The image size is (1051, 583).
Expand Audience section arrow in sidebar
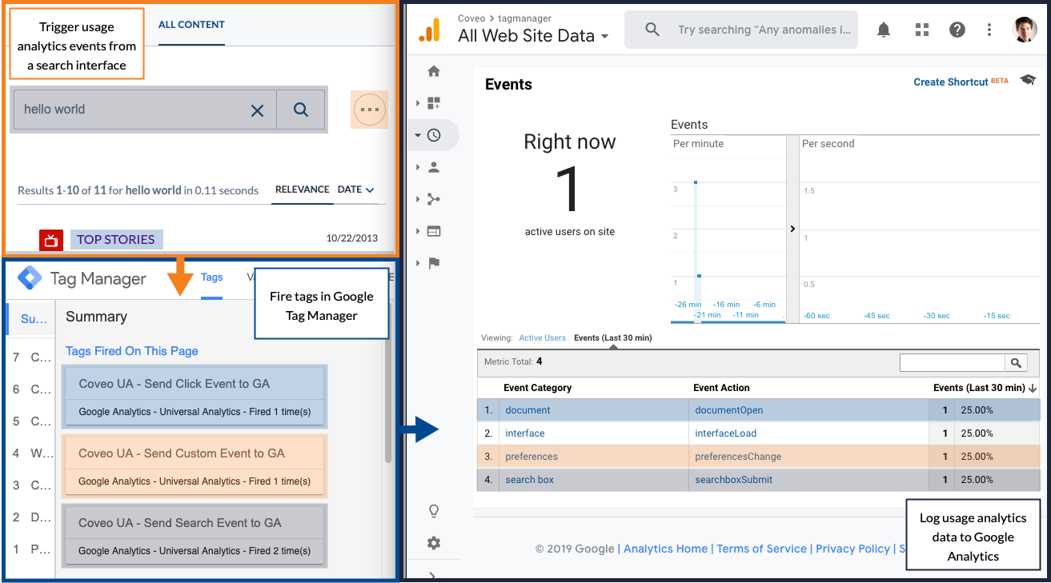pyautogui.click(x=417, y=167)
